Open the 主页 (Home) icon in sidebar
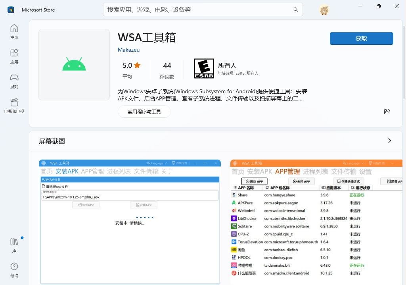The height and width of the screenshot is (285, 406). 14,32
